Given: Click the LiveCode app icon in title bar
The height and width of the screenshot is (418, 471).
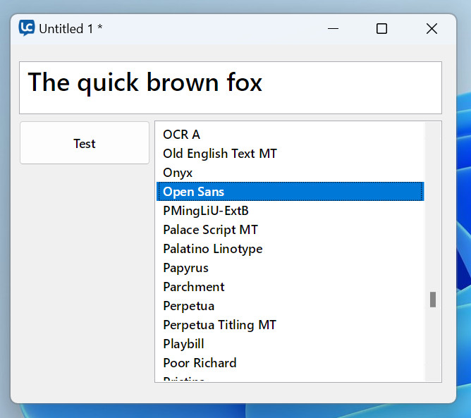Looking at the screenshot, I should click(27, 28).
